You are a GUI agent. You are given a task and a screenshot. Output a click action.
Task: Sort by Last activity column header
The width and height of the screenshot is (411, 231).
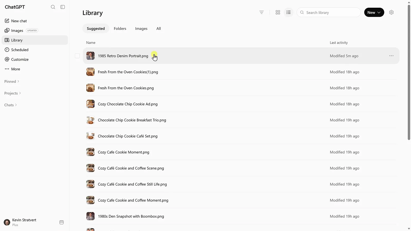click(339, 43)
